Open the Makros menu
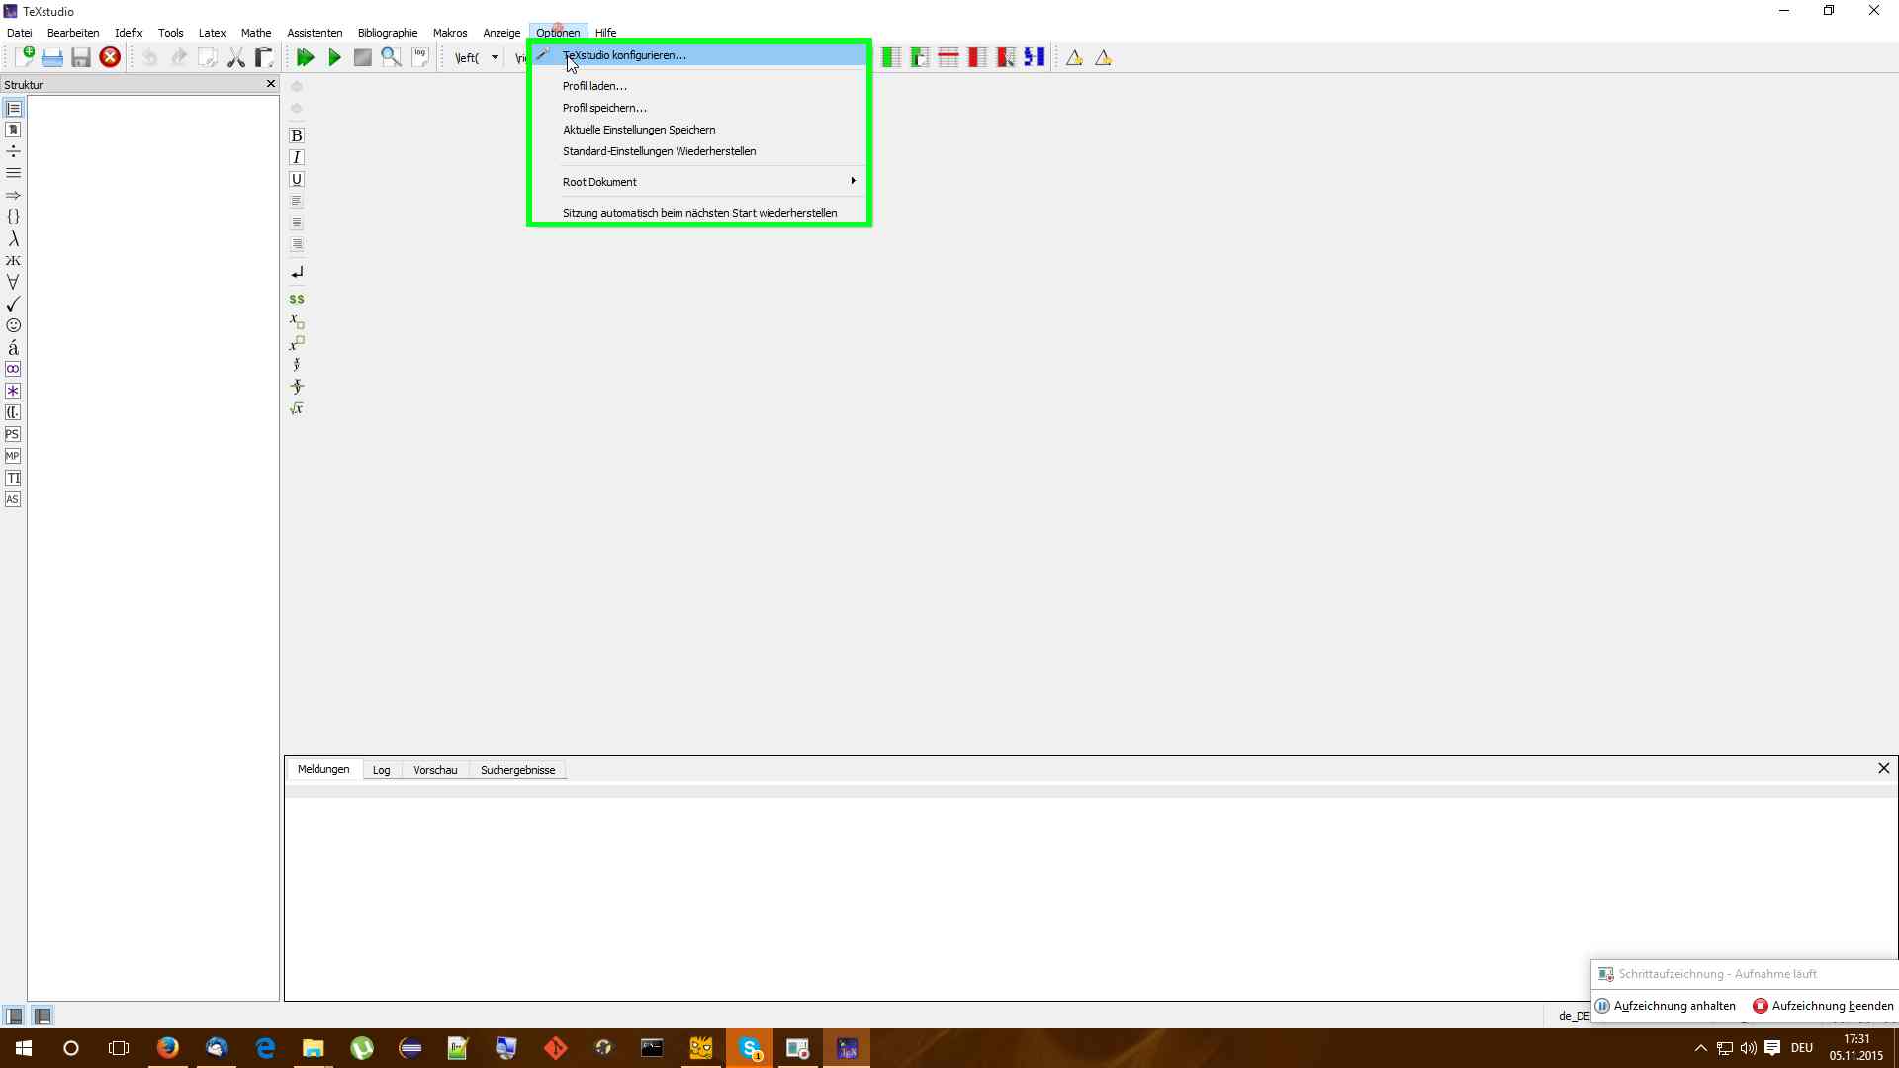This screenshot has height=1068, width=1899. (450, 33)
